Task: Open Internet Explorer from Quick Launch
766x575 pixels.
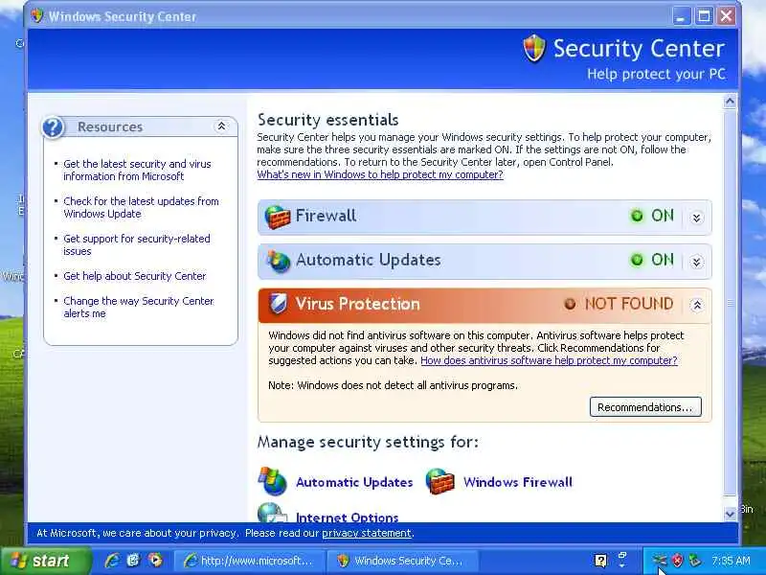Action: coord(111,561)
